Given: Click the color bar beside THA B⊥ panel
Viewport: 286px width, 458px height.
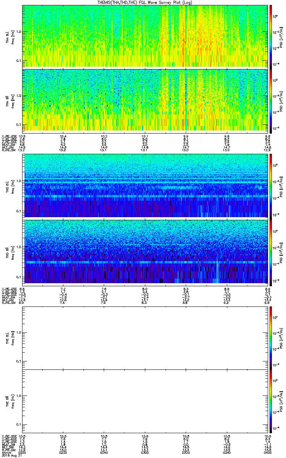Looking at the screenshot, I should point(271,36).
